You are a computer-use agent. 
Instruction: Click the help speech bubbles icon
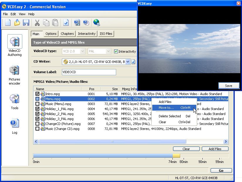86,23
